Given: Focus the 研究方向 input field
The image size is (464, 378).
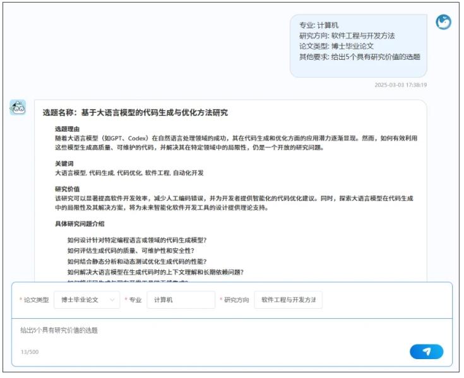Looking at the screenshot, I should pyautogui.click(x=288, y=300).
